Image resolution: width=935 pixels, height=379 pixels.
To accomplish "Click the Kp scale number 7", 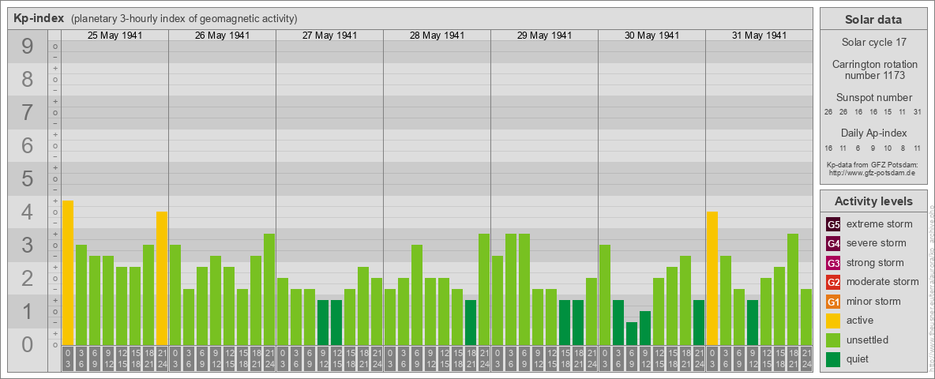I will point(28,113).
